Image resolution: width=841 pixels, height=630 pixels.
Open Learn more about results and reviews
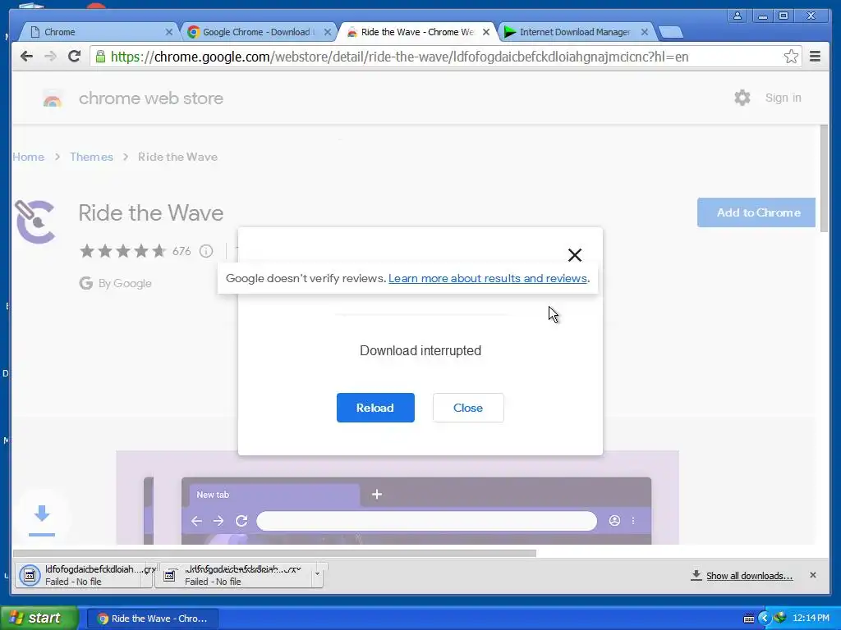coord(488,279)
